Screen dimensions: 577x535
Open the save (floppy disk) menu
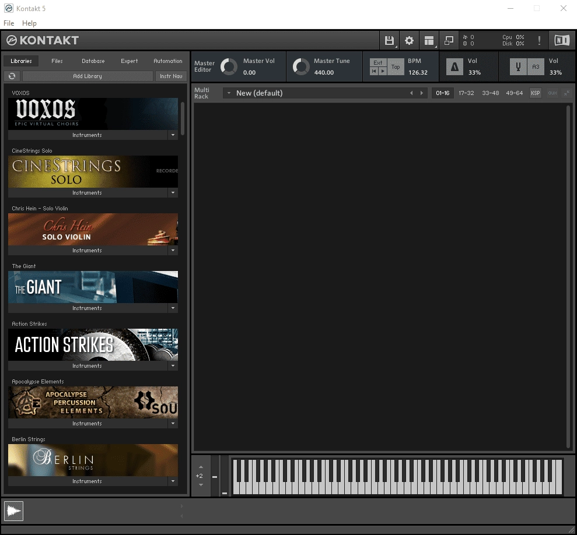[x=389, y=40]
